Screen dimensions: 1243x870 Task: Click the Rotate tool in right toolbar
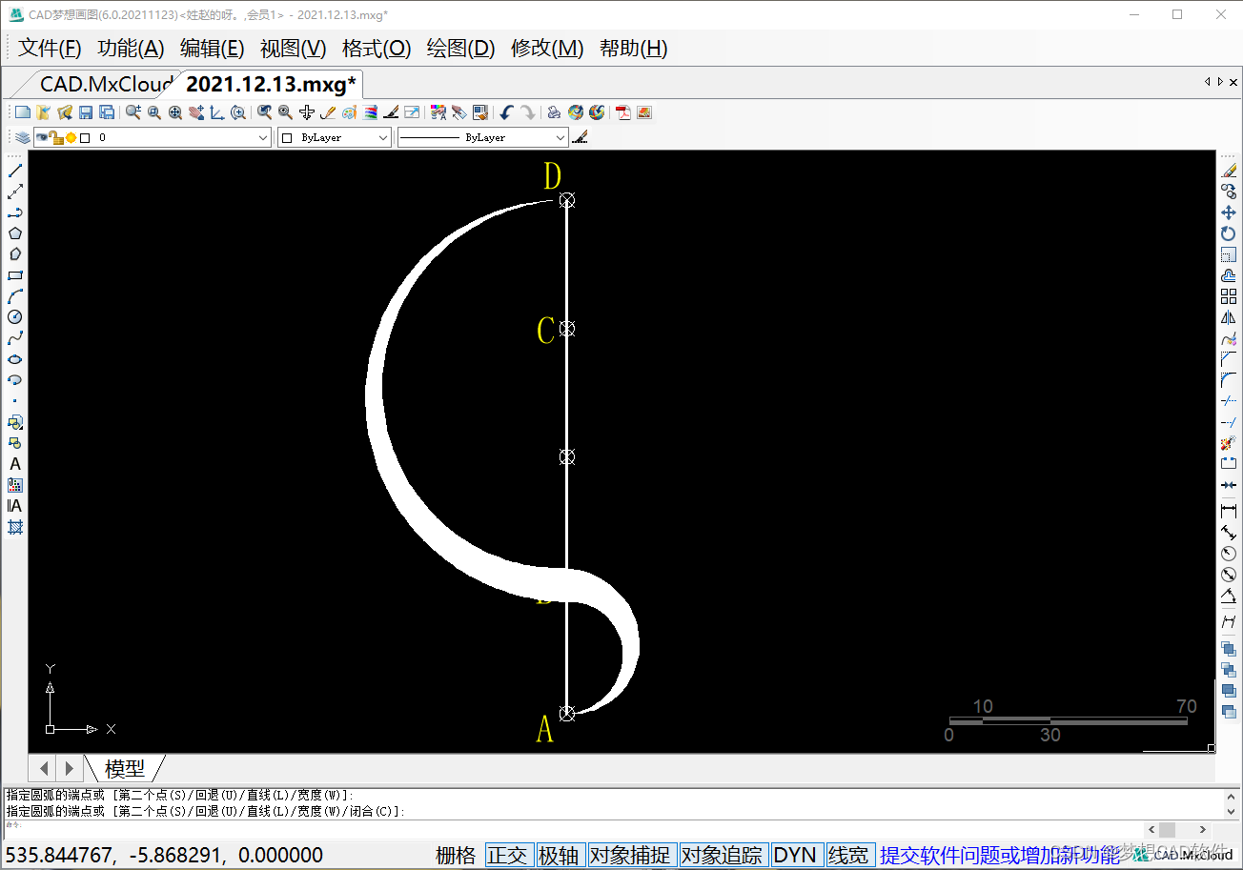(1228, 233)
